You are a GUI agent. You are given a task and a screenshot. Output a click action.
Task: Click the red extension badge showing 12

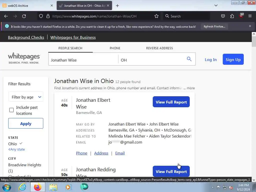click(x=241, y=15)
